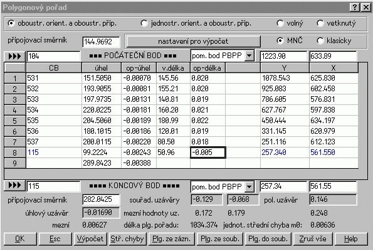The height and width of the screenshot is (250, 373).
Task: Click the question mark help icon in title bar
Action: (x=355, y=7)
